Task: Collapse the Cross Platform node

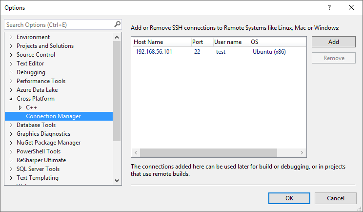Action: (x=11, y=99)
